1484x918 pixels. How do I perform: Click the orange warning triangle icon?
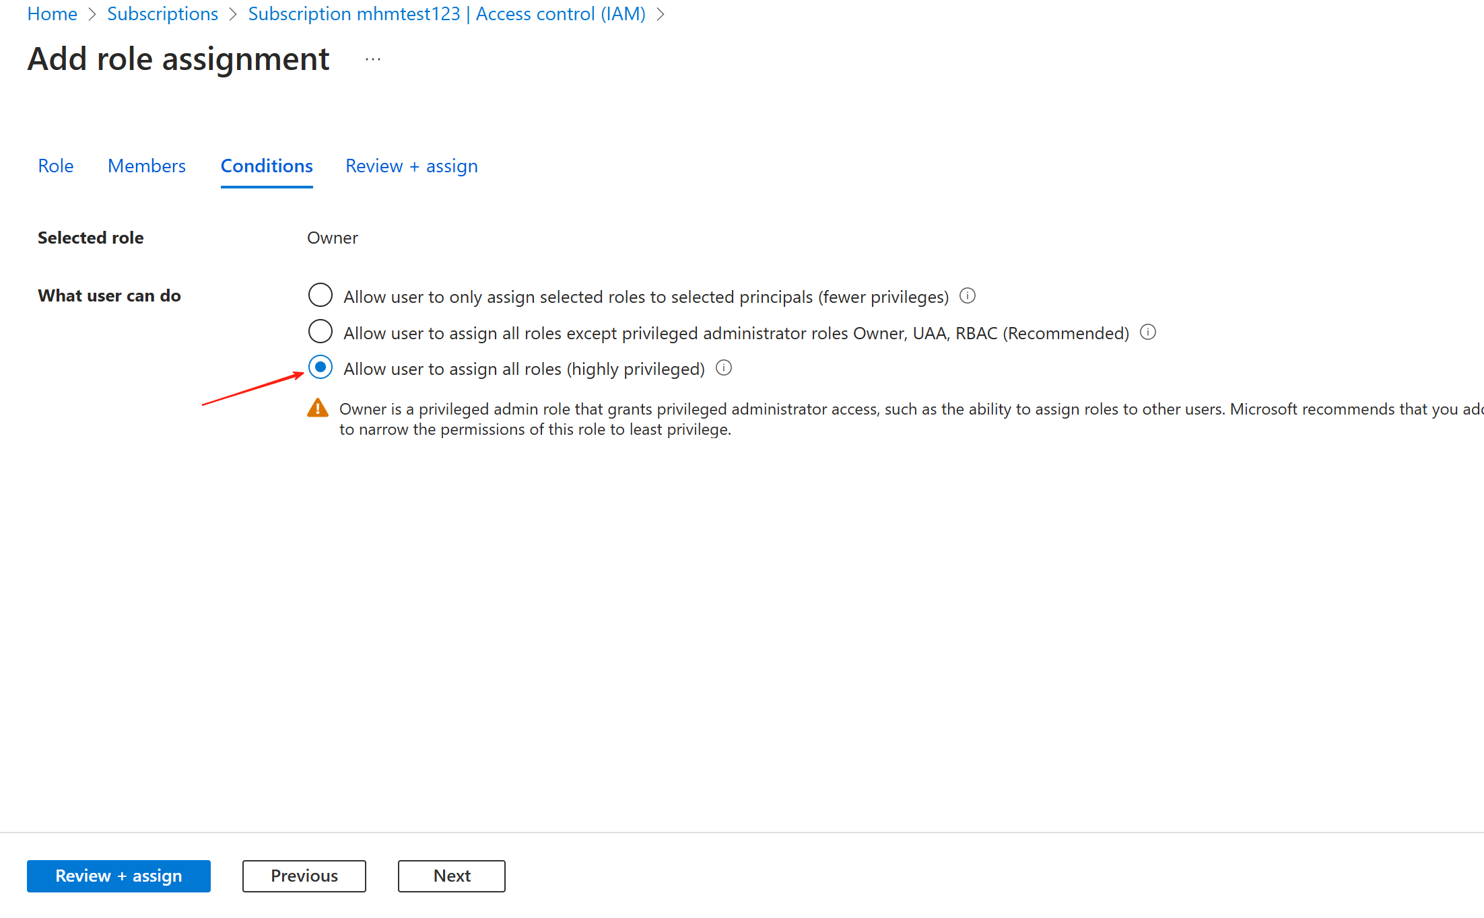(x=318, y=408)
